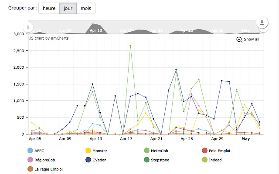Toggle CVaden series in legend
The image size is (279, 174).
96,160
